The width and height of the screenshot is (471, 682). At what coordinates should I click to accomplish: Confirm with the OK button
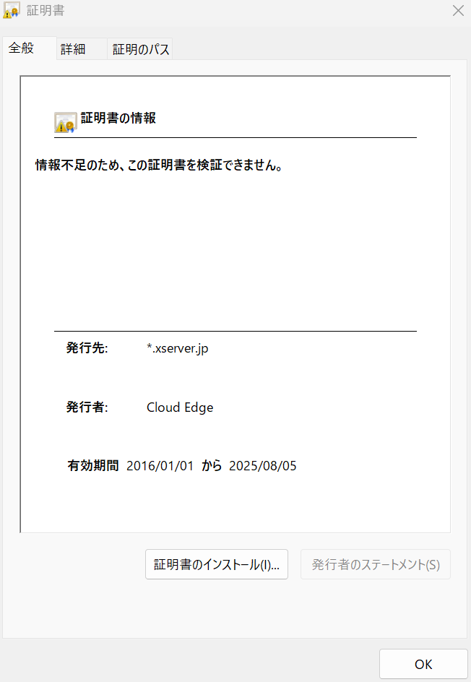pyautogui.click(x=423, y=664)
